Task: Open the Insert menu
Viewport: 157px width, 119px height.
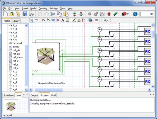Action: (25, 8)
